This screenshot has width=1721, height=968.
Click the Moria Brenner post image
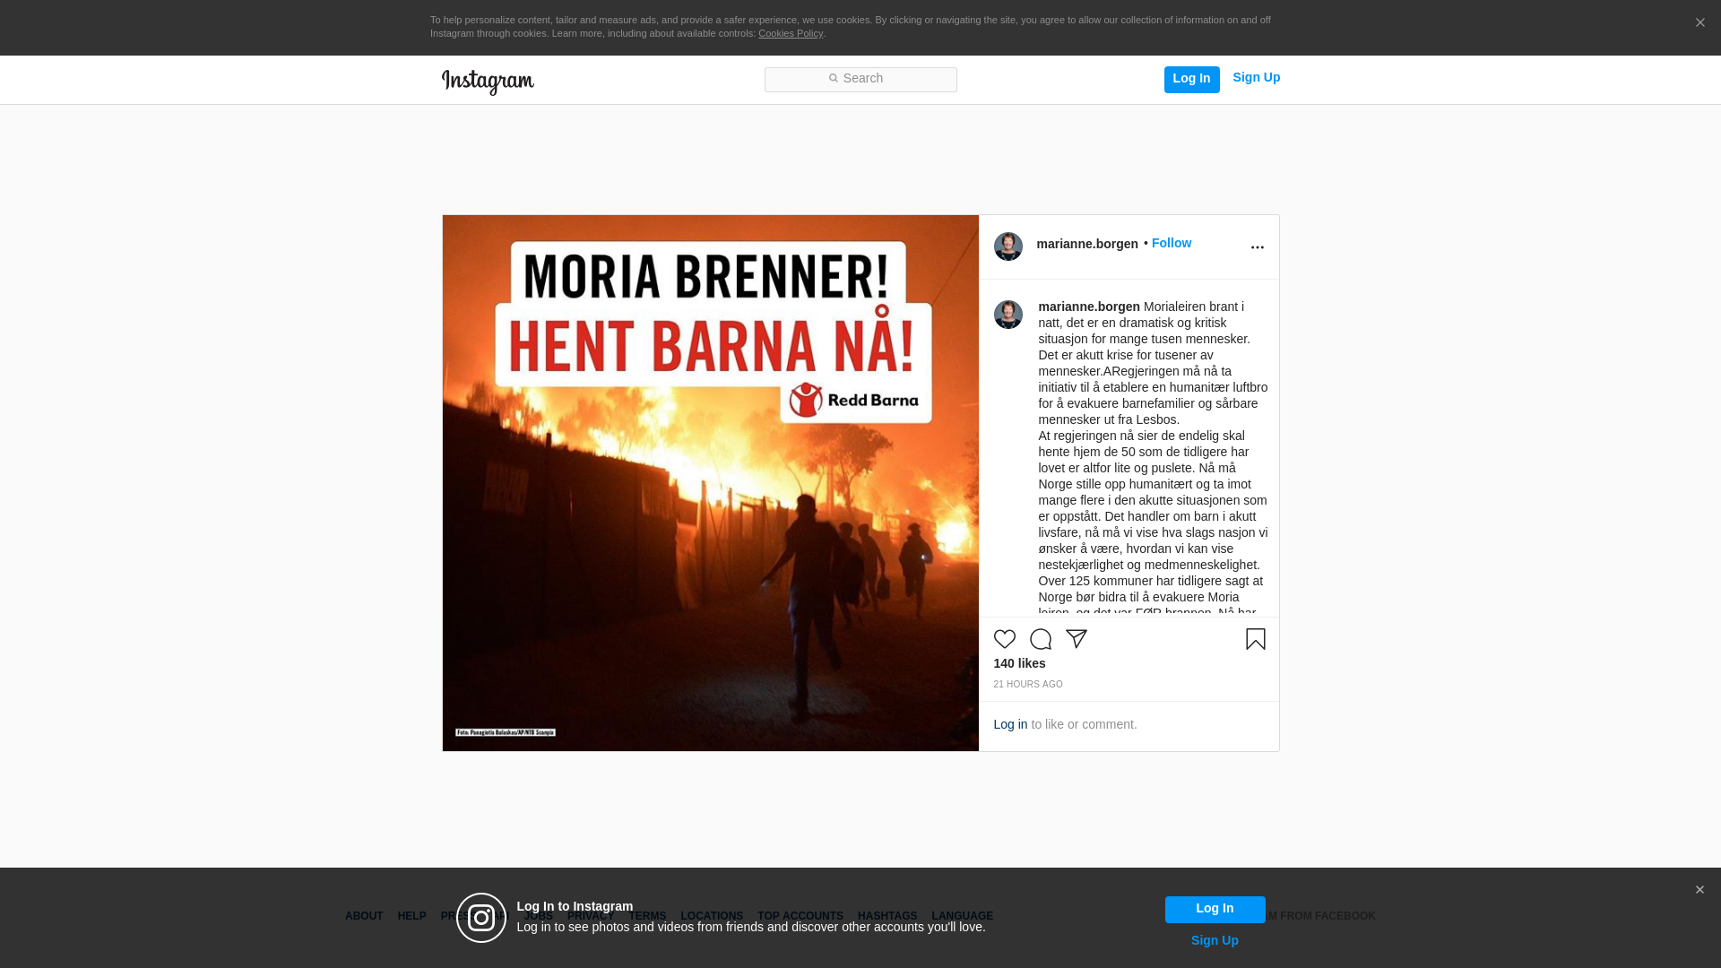[710, 483]
